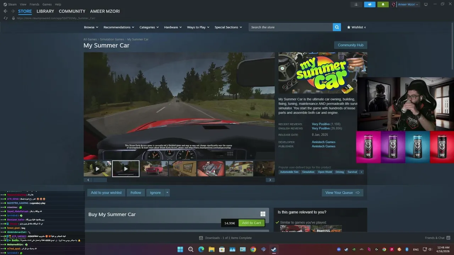Open the Help menu
The width and height of the screenshot is (454, 255).
click(x=58, y=4)
